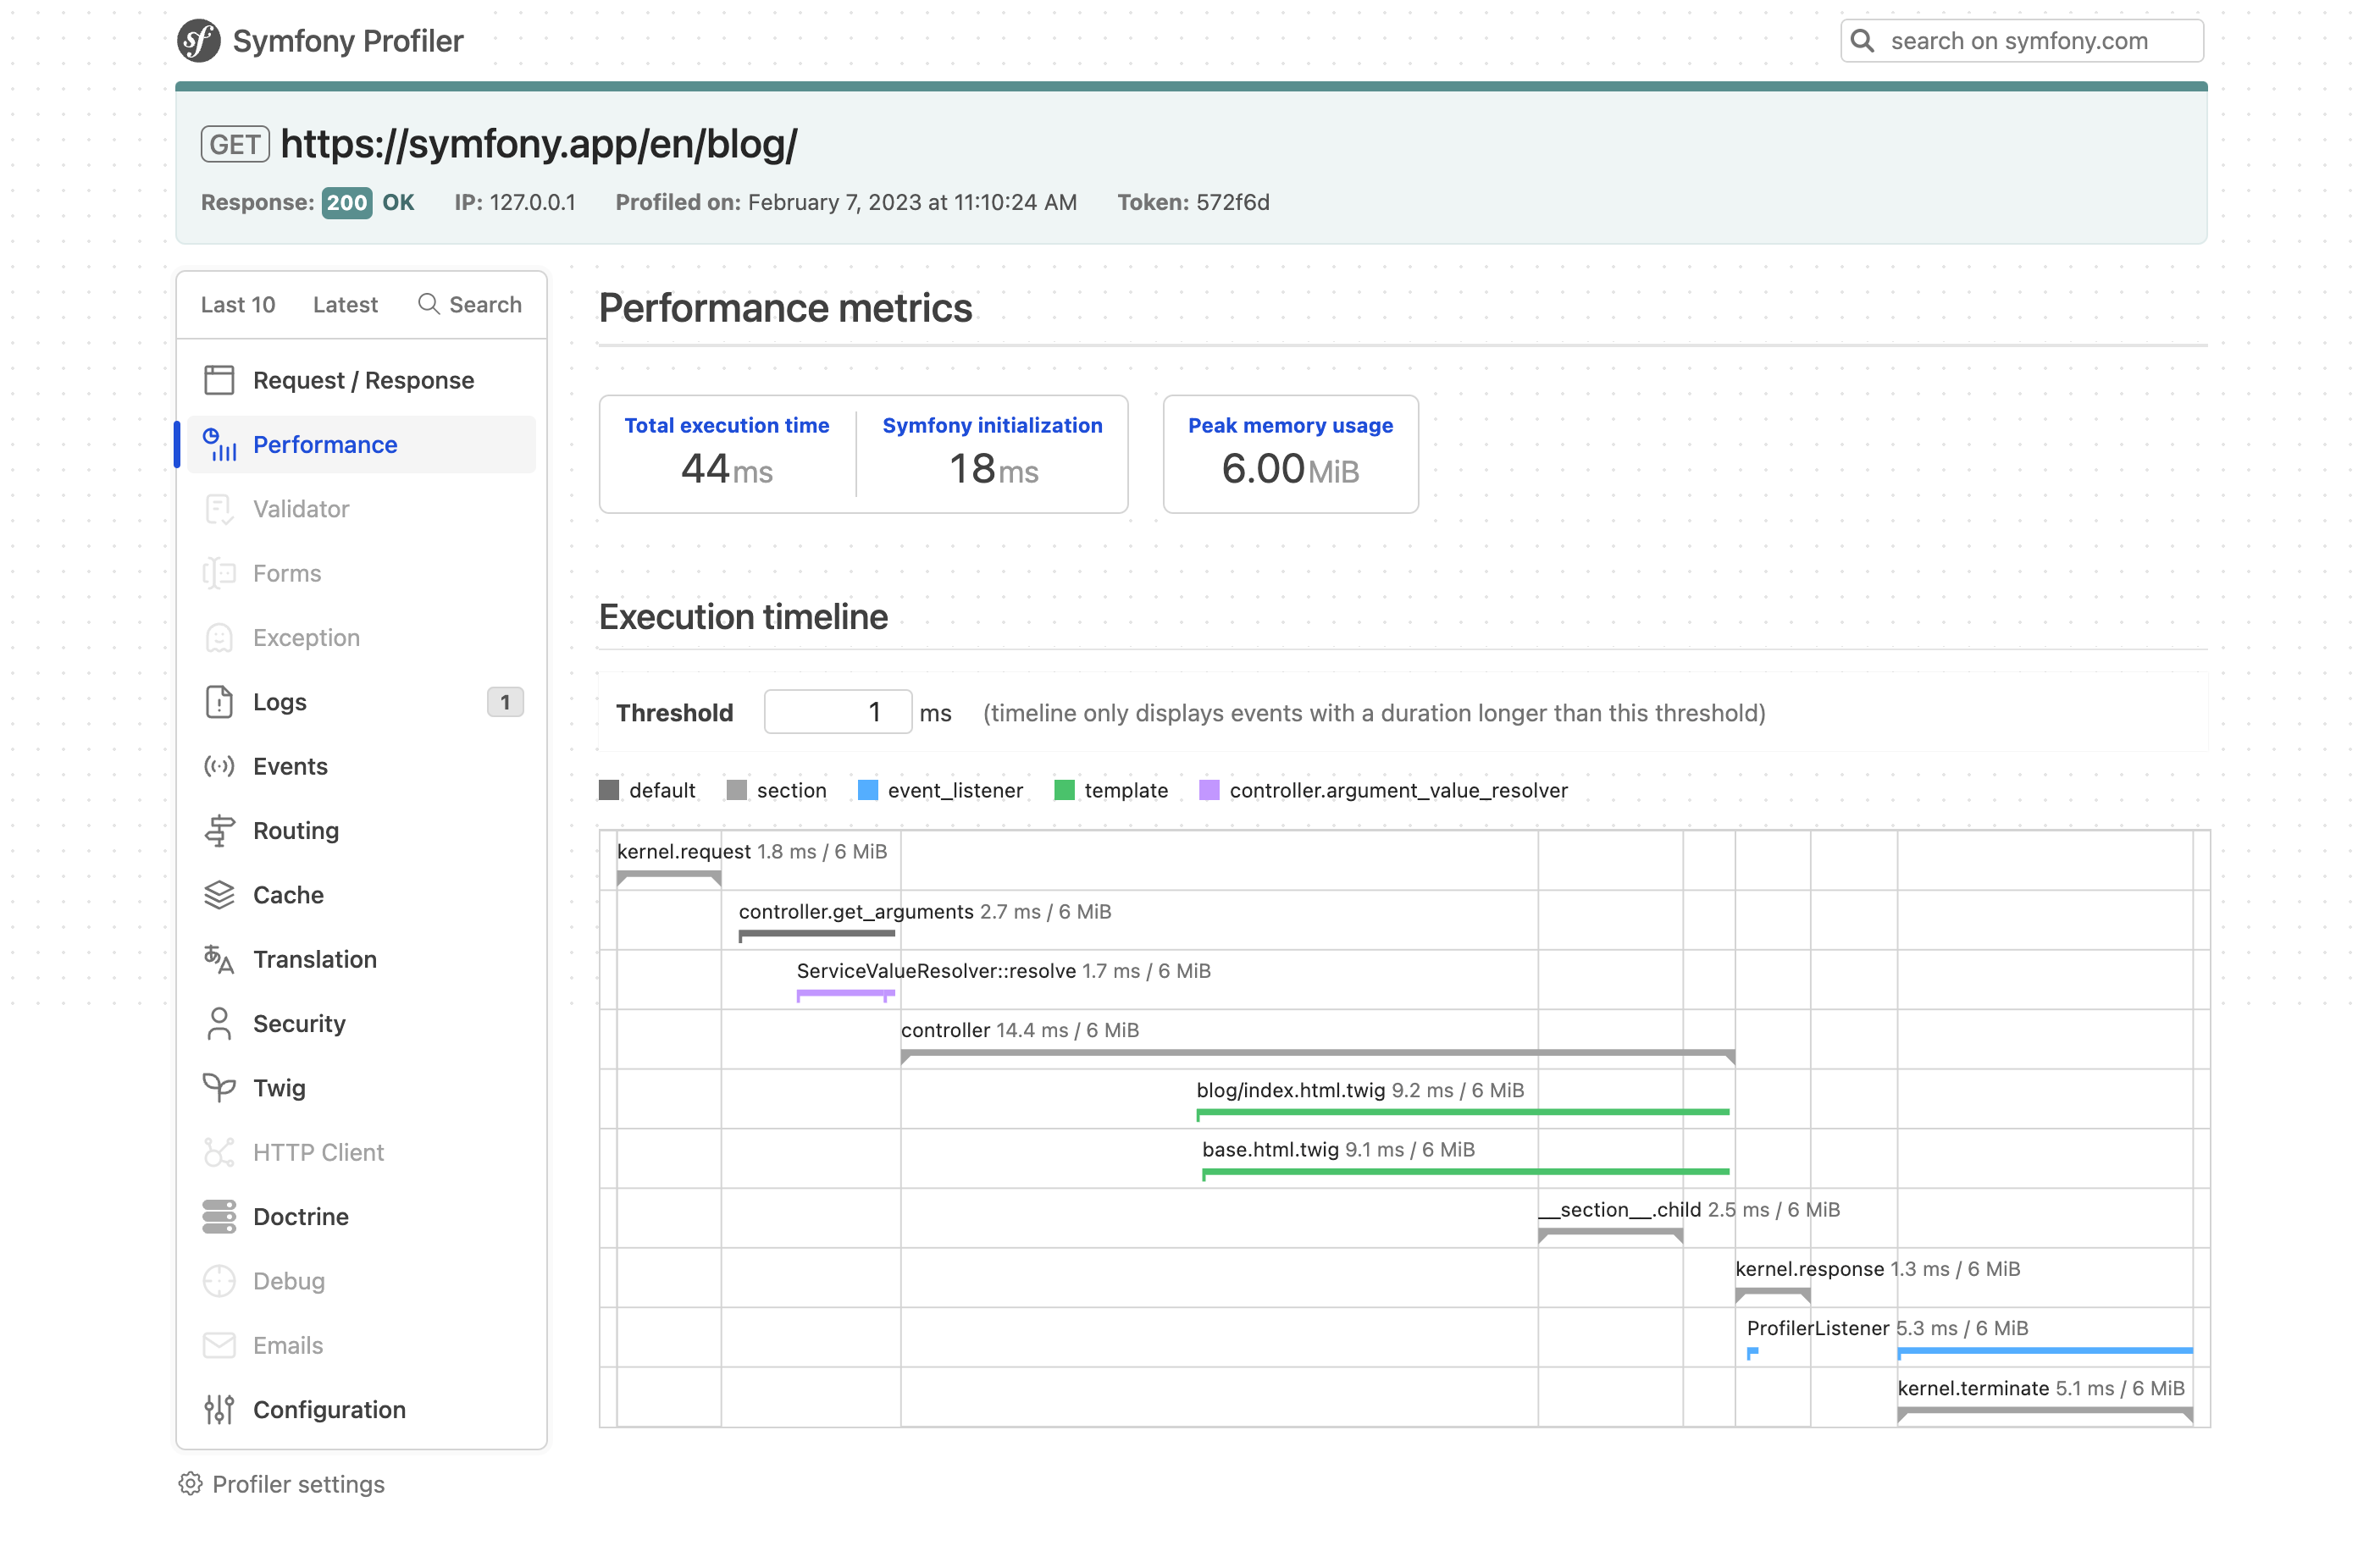The image size is (2358, 1568).
Task: Click the Symfony logo icon
Action: pyautogui.click(x=198, y=41)
